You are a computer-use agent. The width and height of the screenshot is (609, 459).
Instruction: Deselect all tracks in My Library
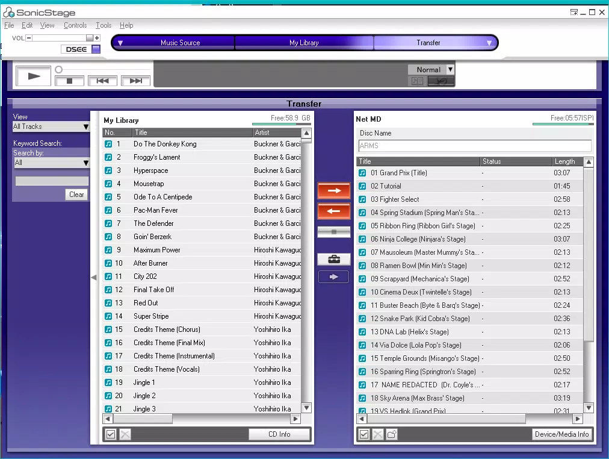click(x=125, y=434)
